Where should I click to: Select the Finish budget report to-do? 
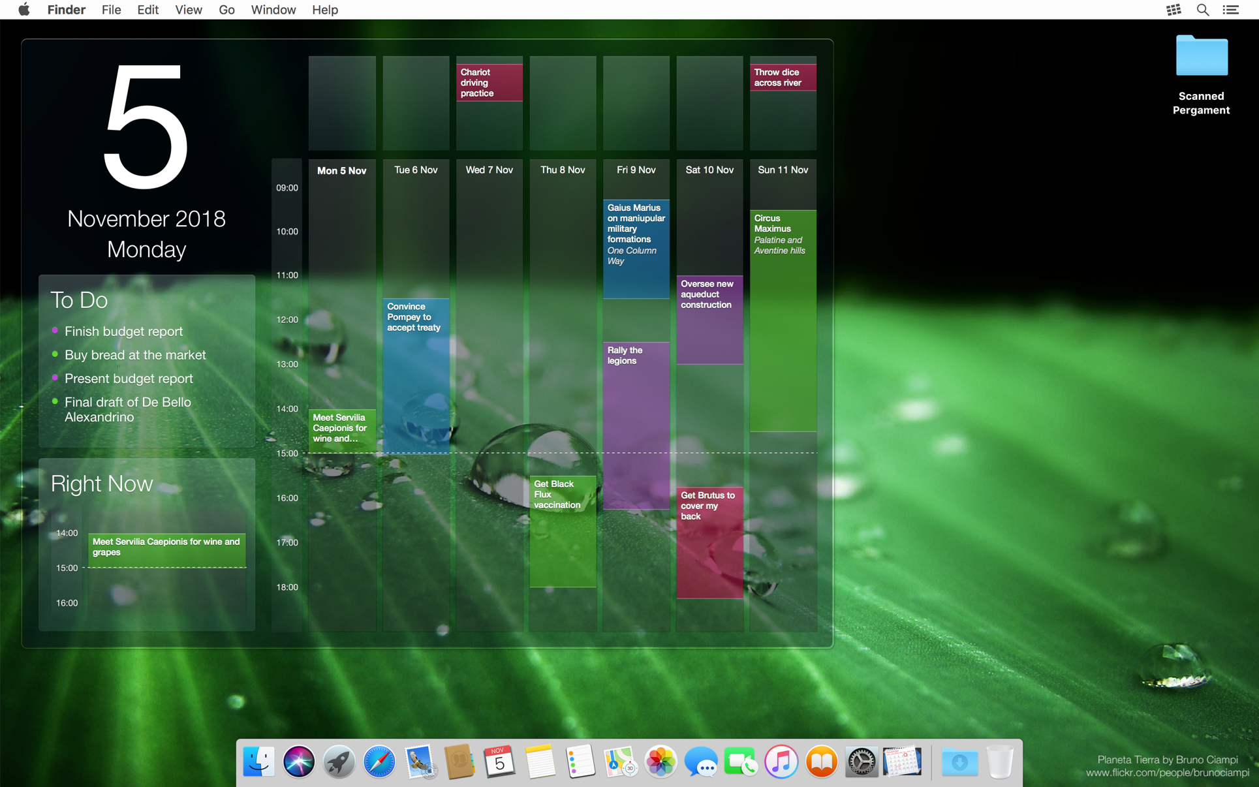(123, 332)
